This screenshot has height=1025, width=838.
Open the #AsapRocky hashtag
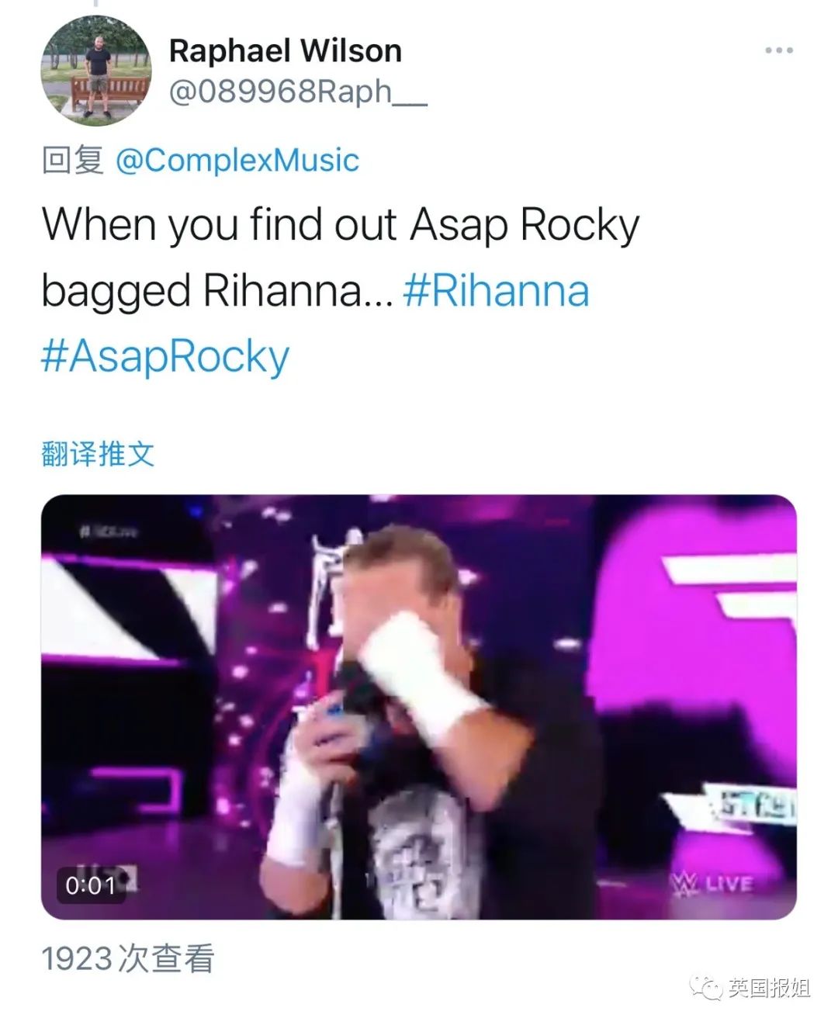165,356
